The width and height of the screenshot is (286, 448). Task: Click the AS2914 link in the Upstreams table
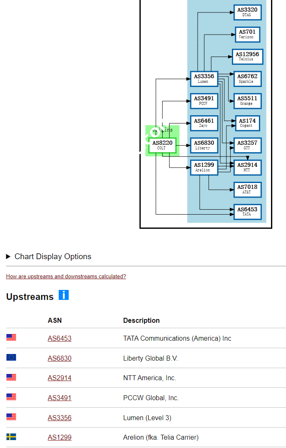click(x=60, y=378)
